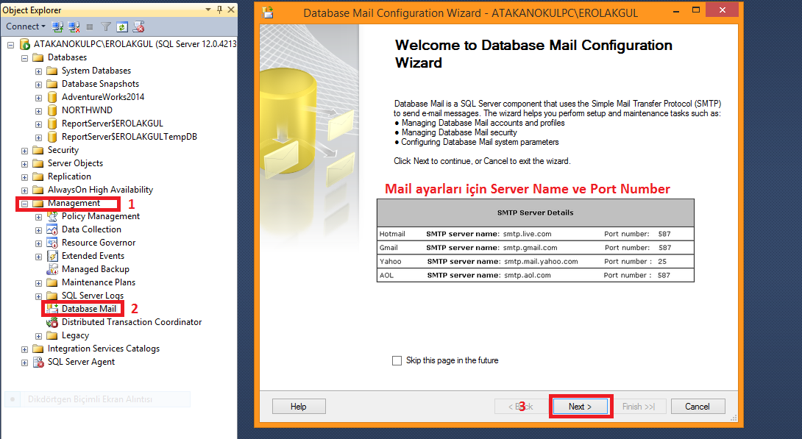Click the Resource Governor node icon

tap(52, 243)
